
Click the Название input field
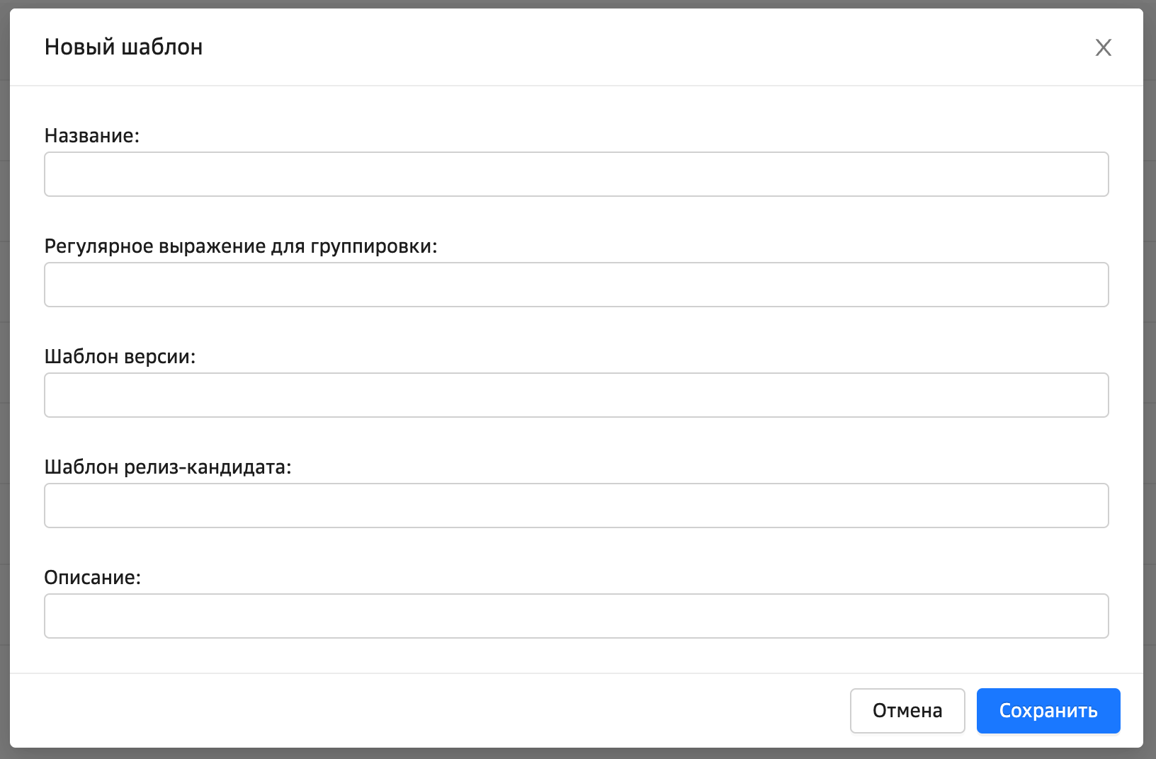[576, 174]
